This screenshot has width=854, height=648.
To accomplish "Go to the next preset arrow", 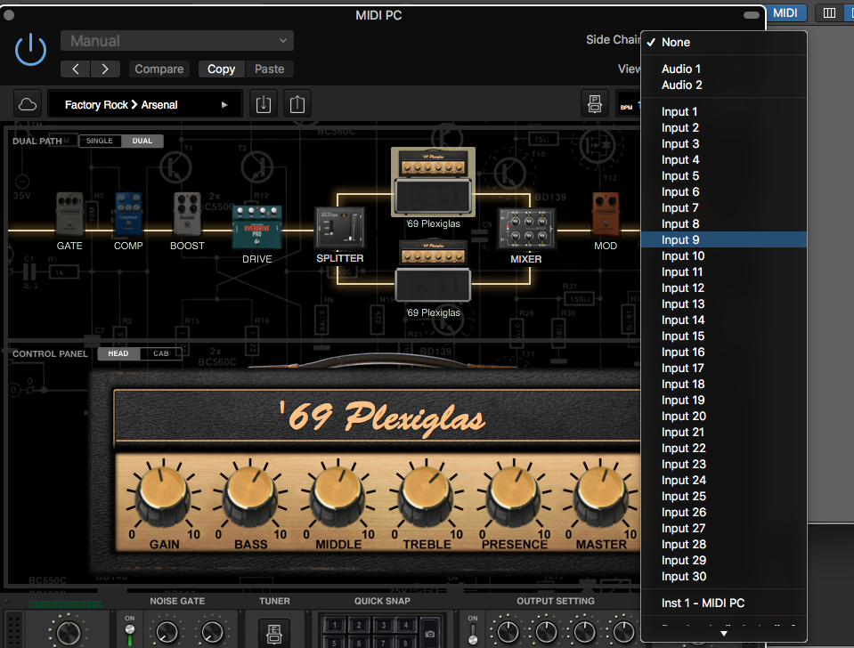I will point(105,69).
